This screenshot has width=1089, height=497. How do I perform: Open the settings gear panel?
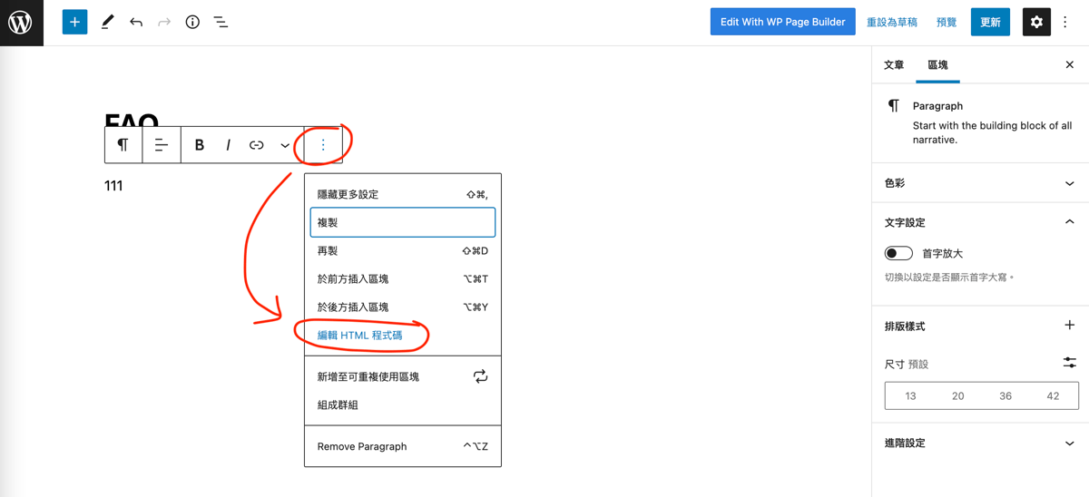click(x=1036, y=22)
